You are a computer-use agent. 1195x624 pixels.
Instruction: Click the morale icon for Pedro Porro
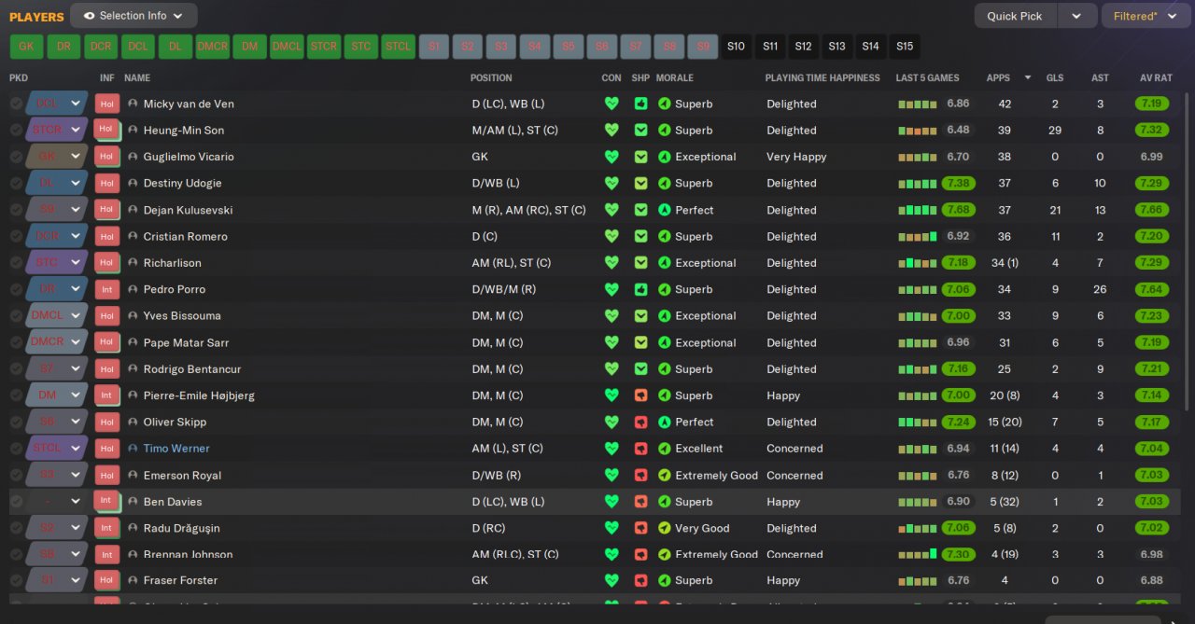tap(664, 289)
